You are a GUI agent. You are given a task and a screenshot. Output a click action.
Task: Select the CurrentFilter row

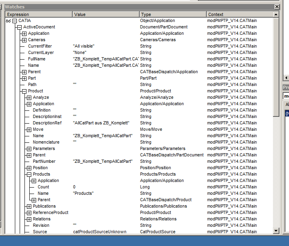pos(139,46)
